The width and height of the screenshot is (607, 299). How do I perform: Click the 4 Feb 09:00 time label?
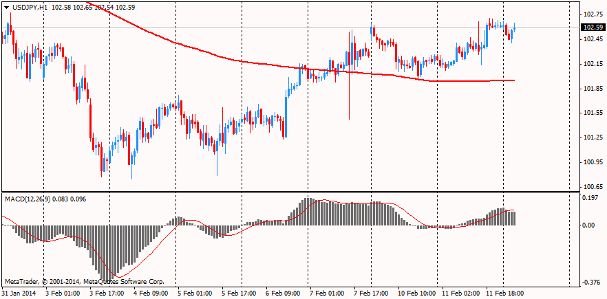point(151,294)
